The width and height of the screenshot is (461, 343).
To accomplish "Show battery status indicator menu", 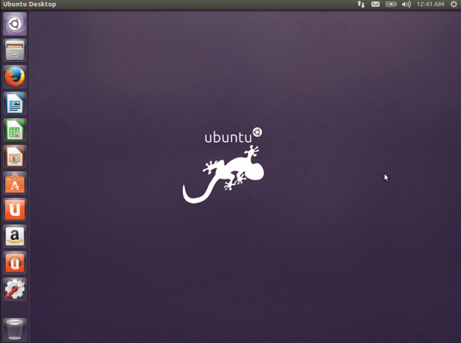I will pyautogui.click(x=391, y=4).
